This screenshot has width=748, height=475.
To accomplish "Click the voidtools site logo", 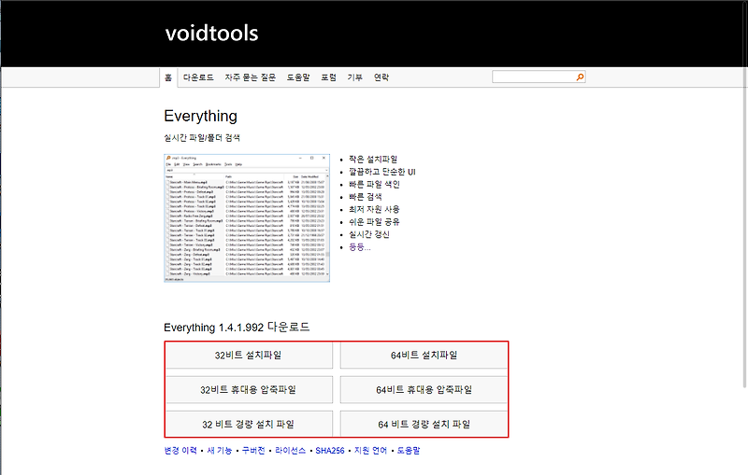I will coord(212,34).
